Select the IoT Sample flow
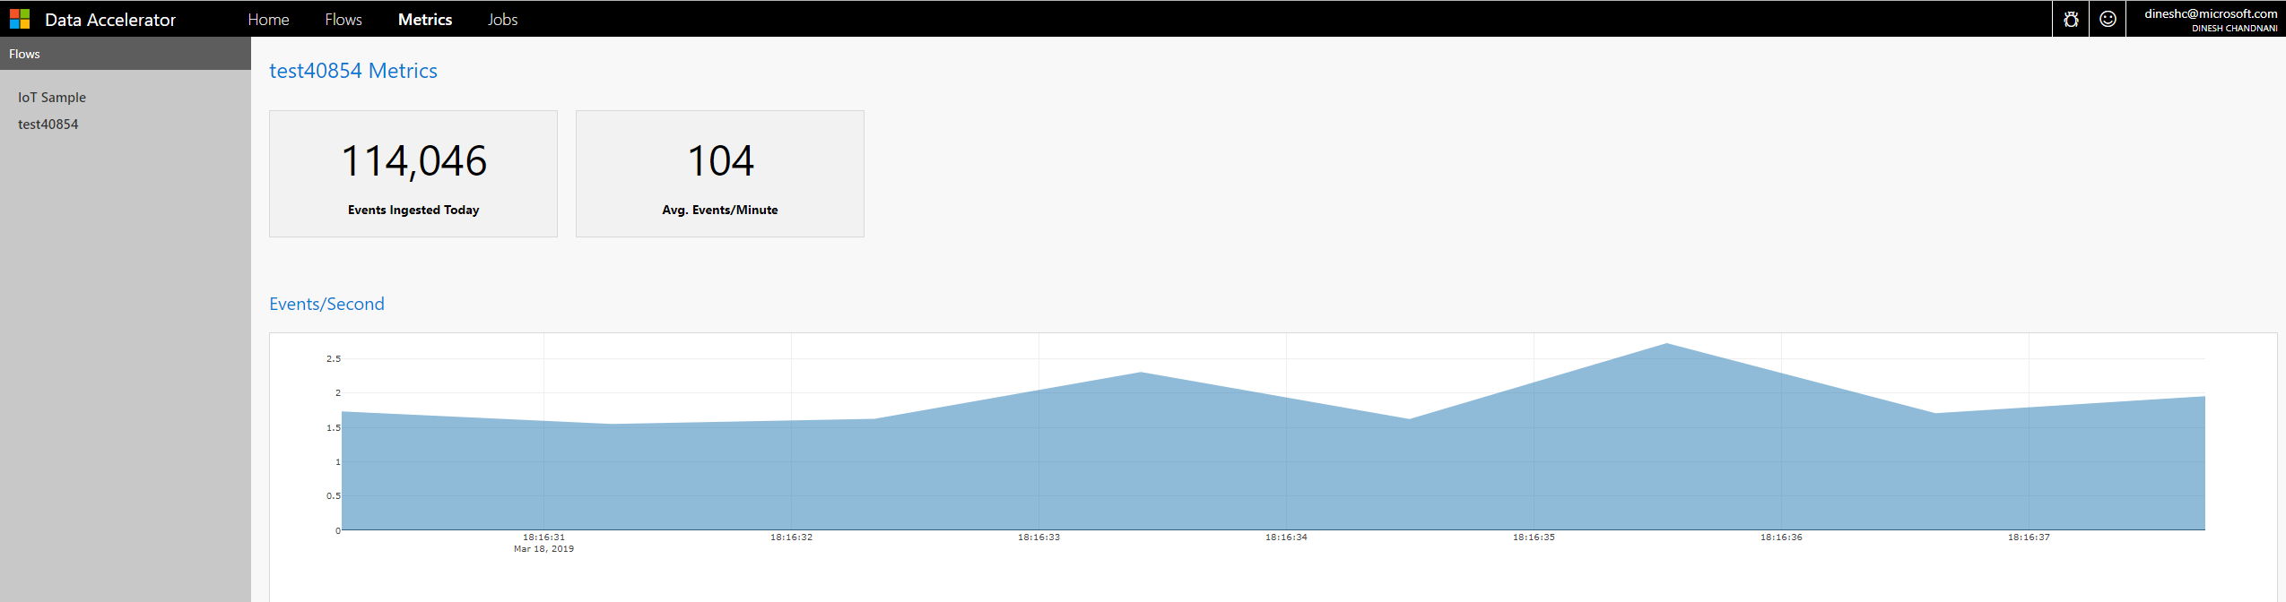 point(52,97)
